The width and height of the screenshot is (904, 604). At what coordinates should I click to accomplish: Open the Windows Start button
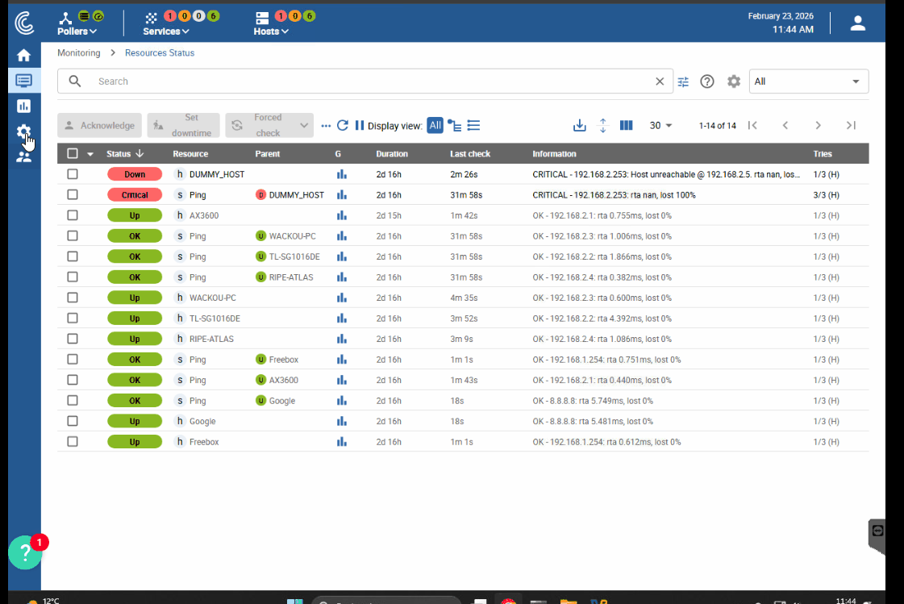(x=294, y=601)
